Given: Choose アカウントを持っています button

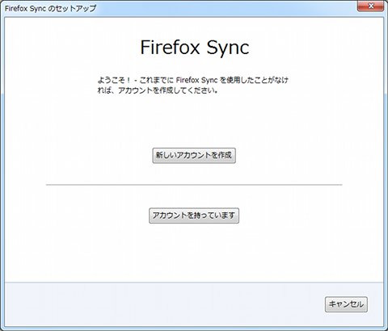Looking at the screenshot, I should (194, 216).
